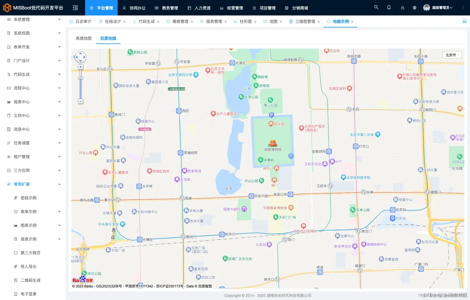Open language globe icon in header
This screenshot has width=470, height=300.
pos(415,8)
